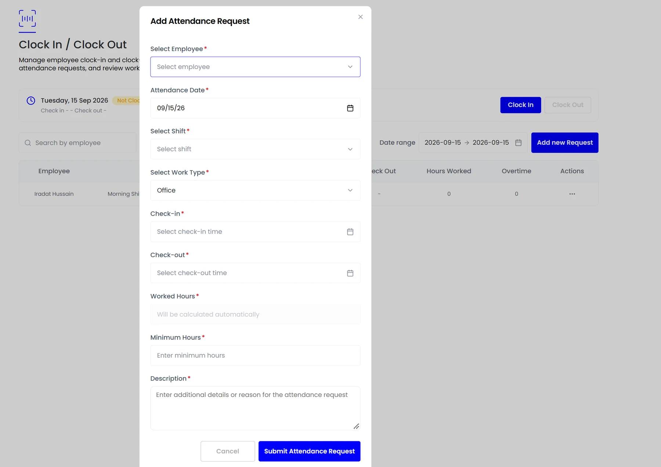Click the Check-out calendar icon
Screen dimensions: 661x467
point(350,273)
